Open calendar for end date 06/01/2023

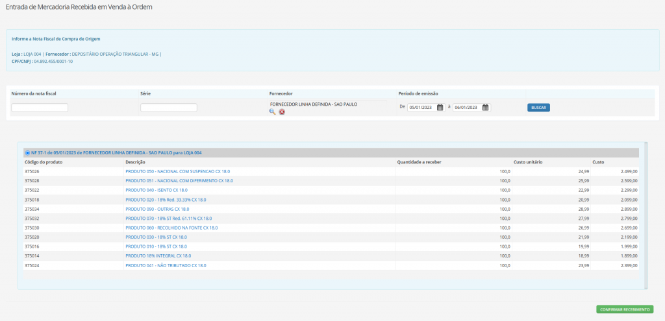[486, 108]
